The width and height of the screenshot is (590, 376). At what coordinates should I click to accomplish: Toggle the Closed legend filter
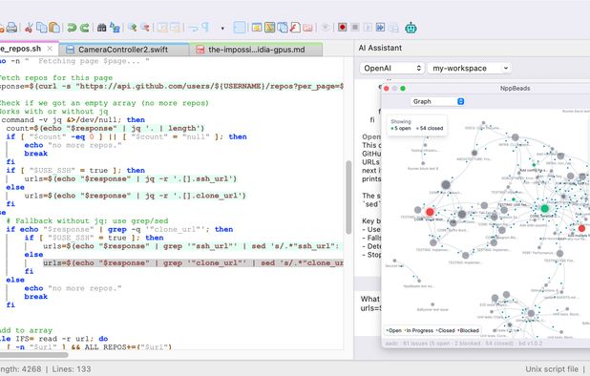[x=446, y=330]
